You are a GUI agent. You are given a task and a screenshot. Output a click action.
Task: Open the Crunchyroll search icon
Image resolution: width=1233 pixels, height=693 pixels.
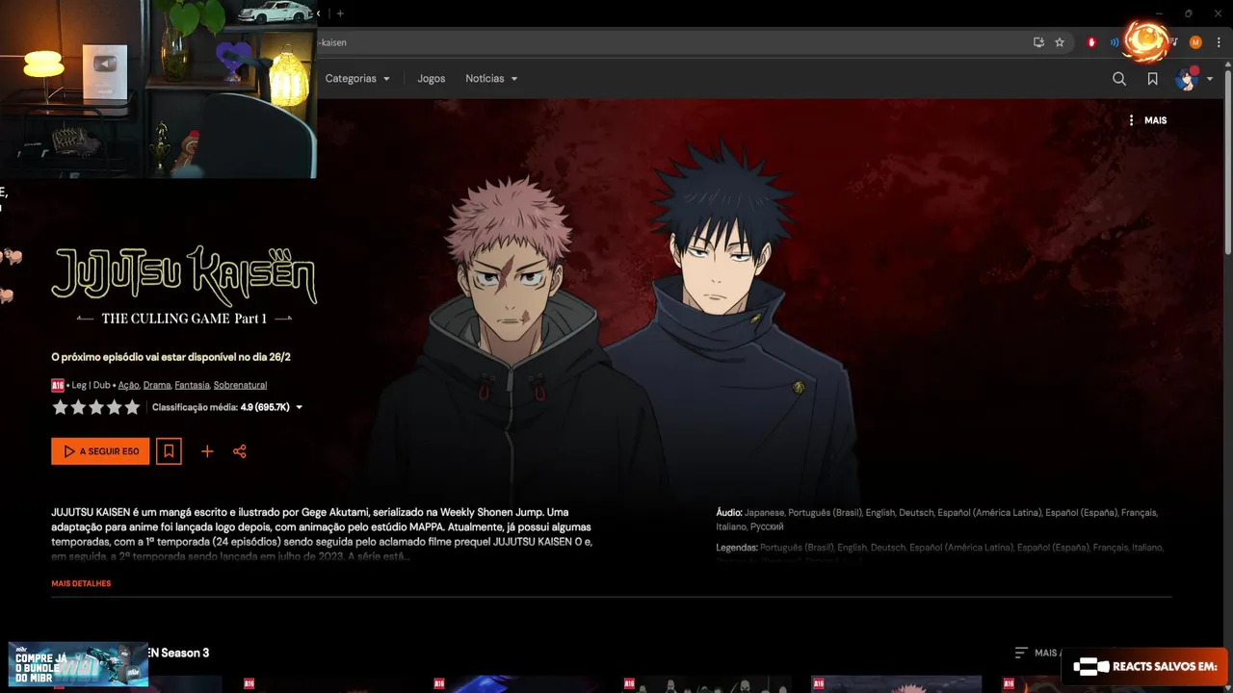coord(1119,79)
